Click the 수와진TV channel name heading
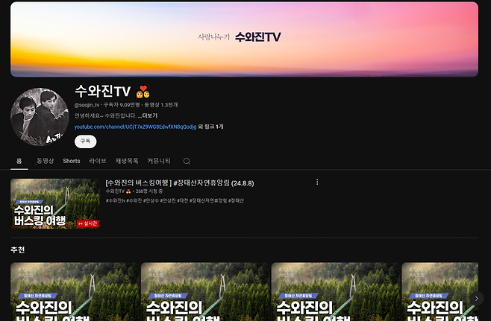The width and height of the screenshot is (491, 321). [x=102, y=92]
